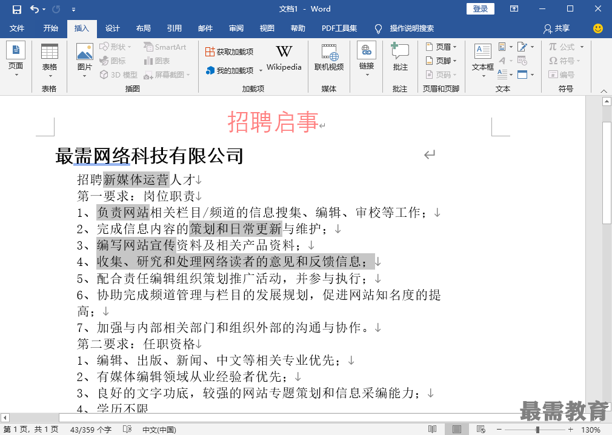Switch to the 视图 tab
The height and width of the screenshot is (435, 612).
coord(267,28)
